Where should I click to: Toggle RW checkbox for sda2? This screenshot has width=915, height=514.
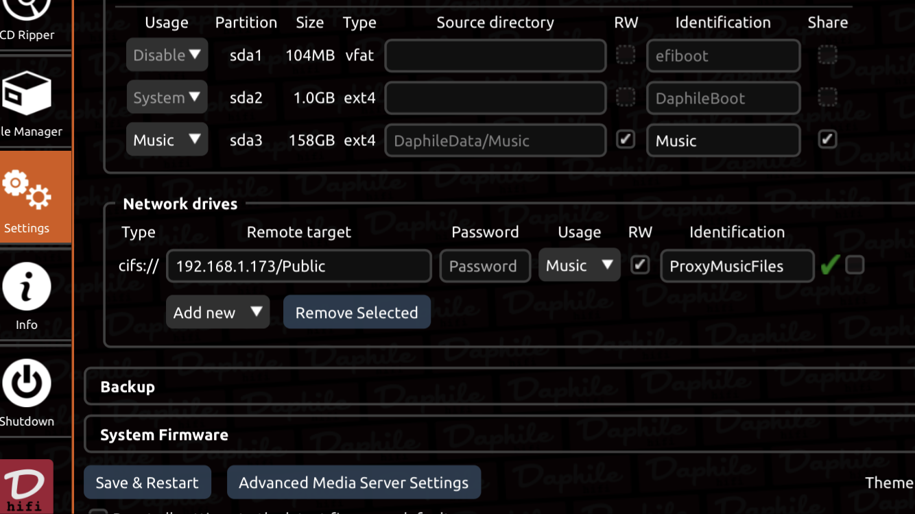point(626,97)
